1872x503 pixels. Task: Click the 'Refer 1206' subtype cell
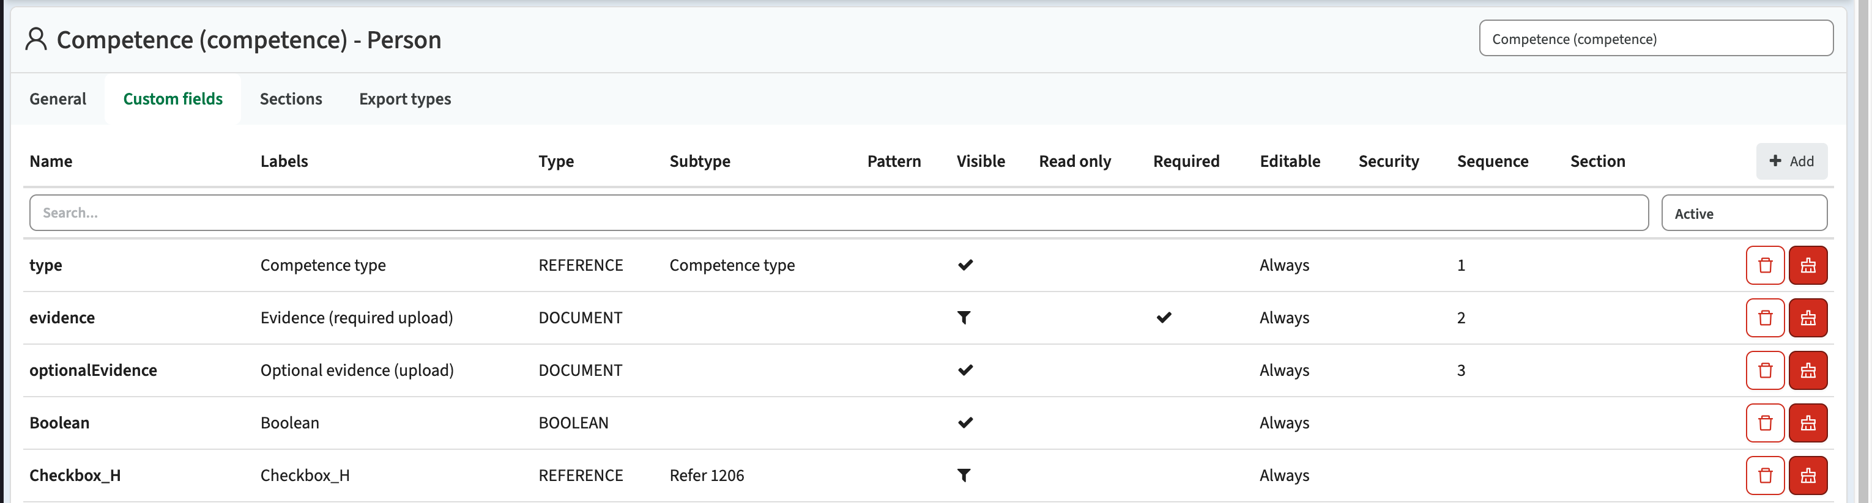click(708, 476)
